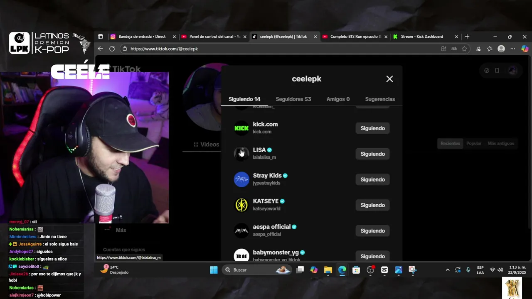Screen dimensions: 532x299
Task: Open KATSEYE yellow star avatar
Action: coord(241,205)
